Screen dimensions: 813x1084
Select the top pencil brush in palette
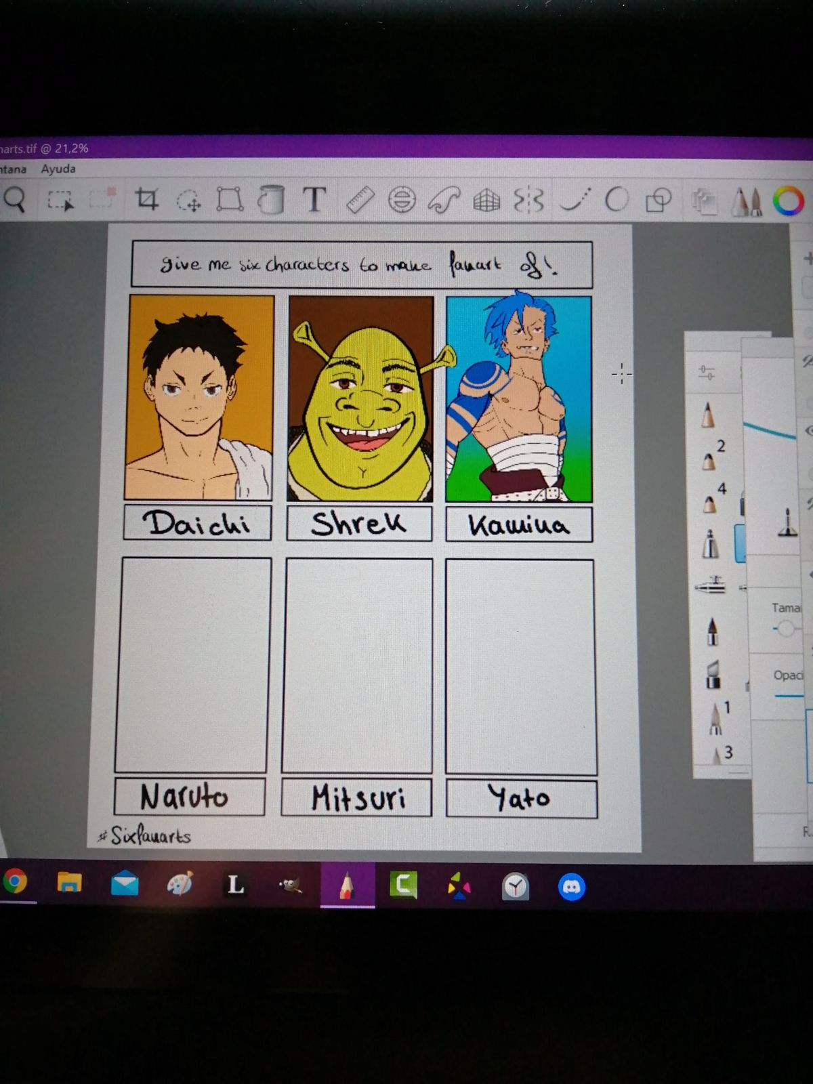[x=708, y=415]
